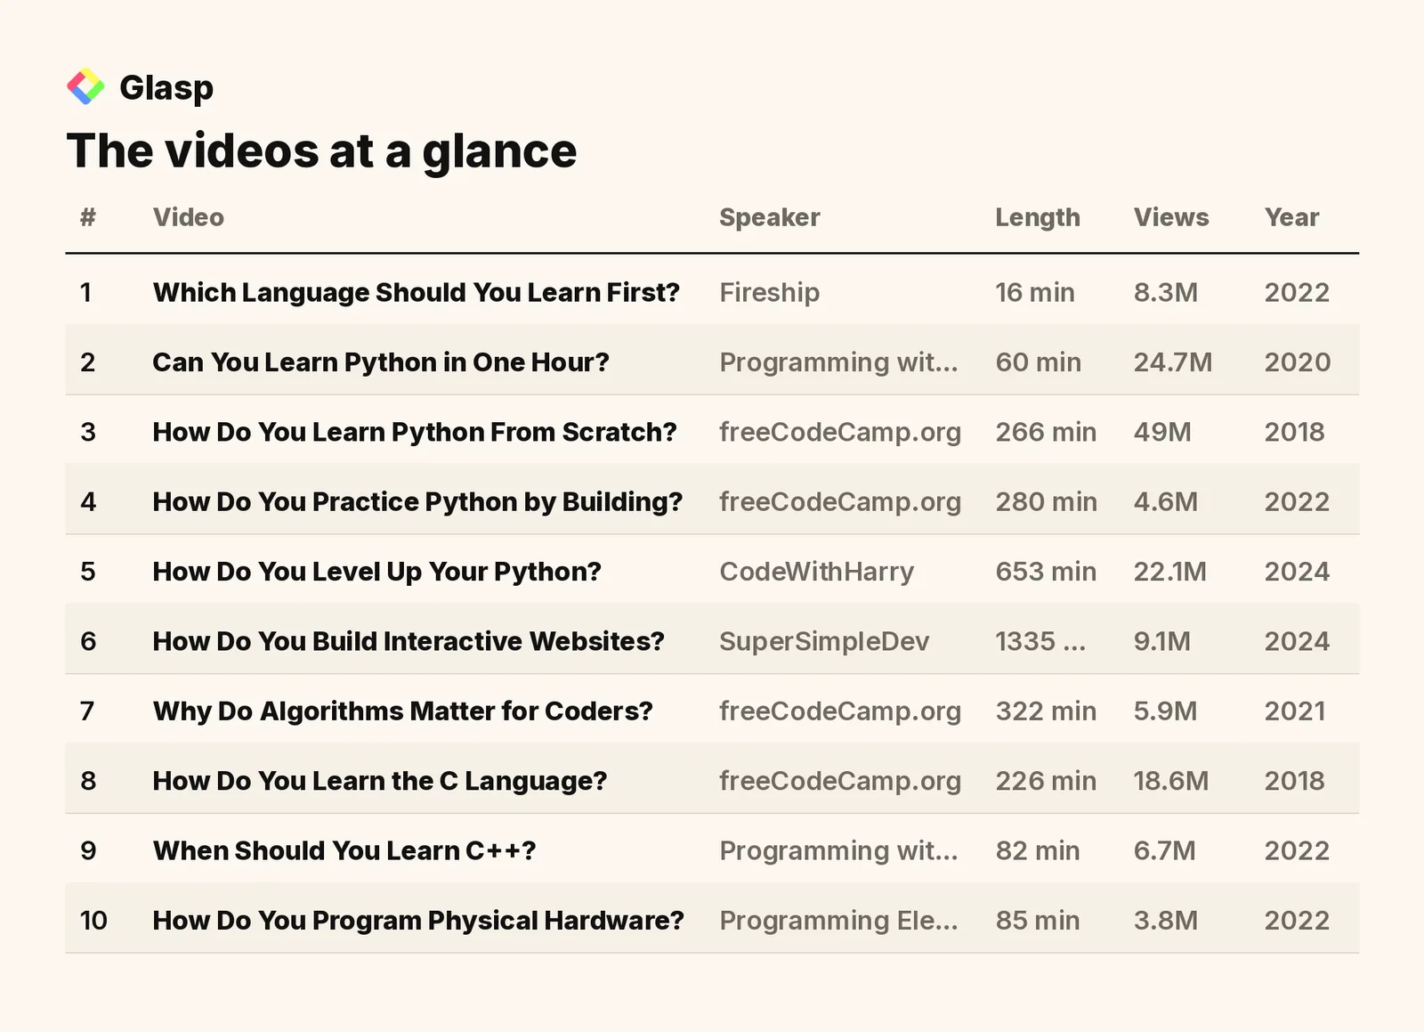Click row number 10
This screenshot has height=1032, width=1424.
coord(93,920)
